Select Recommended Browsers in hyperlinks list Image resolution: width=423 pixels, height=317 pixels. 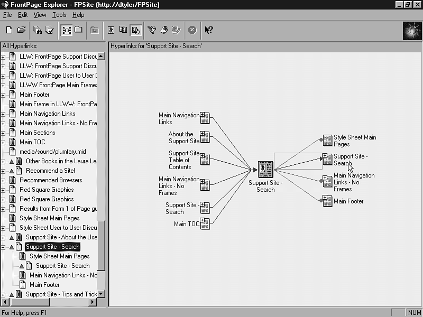coord(51,180)
